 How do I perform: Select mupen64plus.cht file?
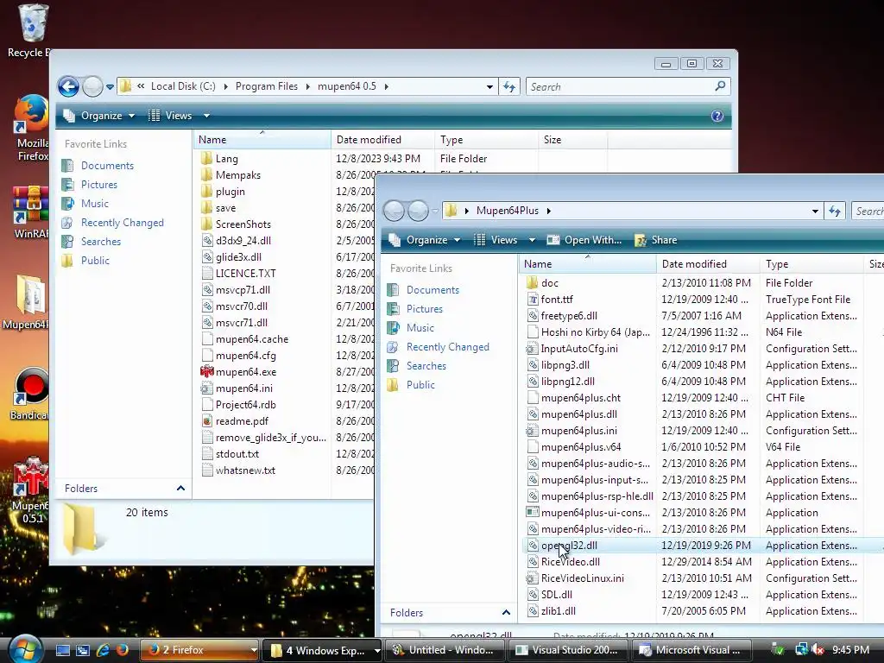(x=581, y=397)
